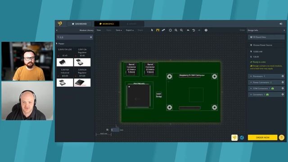The width and height of the screenshot is (288, 162).
Task: Select the 3.3V LDO $1.45 module image
Action: 65,62
